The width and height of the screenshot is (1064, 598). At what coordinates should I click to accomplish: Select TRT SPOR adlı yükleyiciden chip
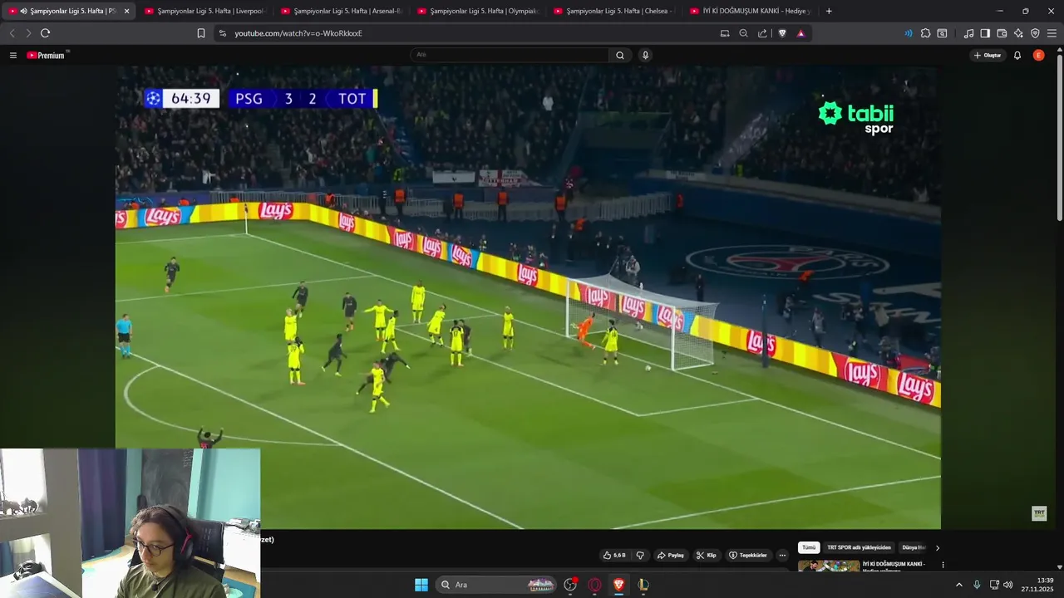tap(859, 547)
